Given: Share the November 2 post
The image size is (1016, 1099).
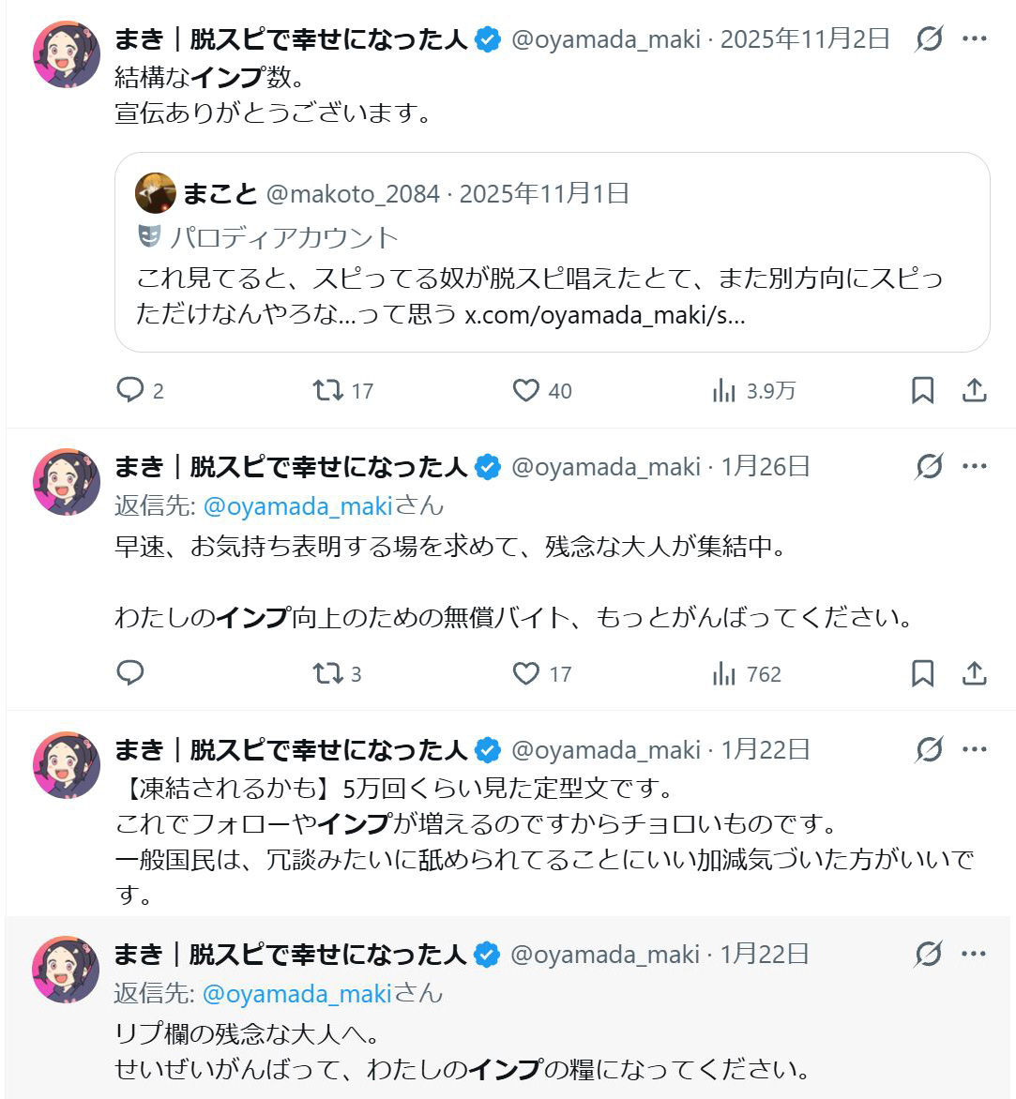Looking at the screenshot, I should click(x=975, y=390).
